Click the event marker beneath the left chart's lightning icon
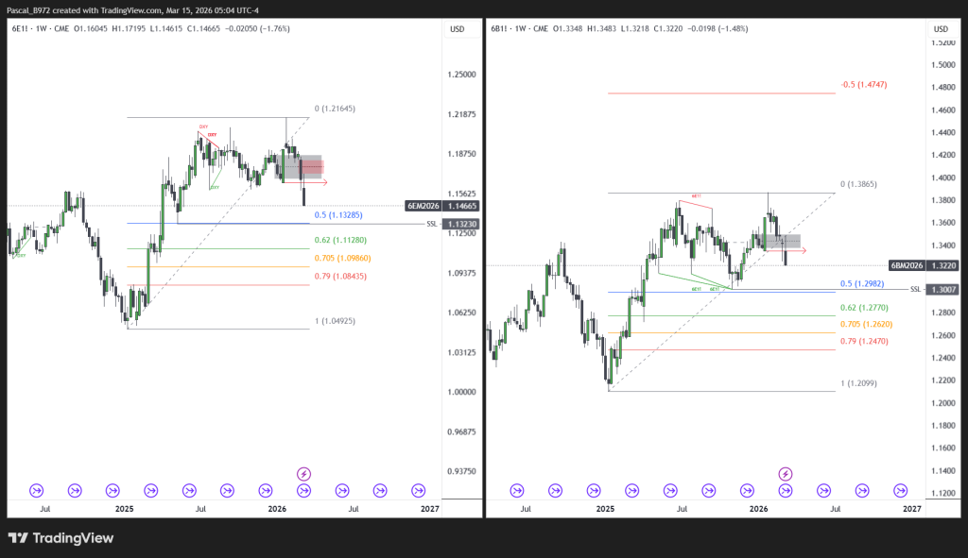Viewport: 968px width, 558px height. 304,490
